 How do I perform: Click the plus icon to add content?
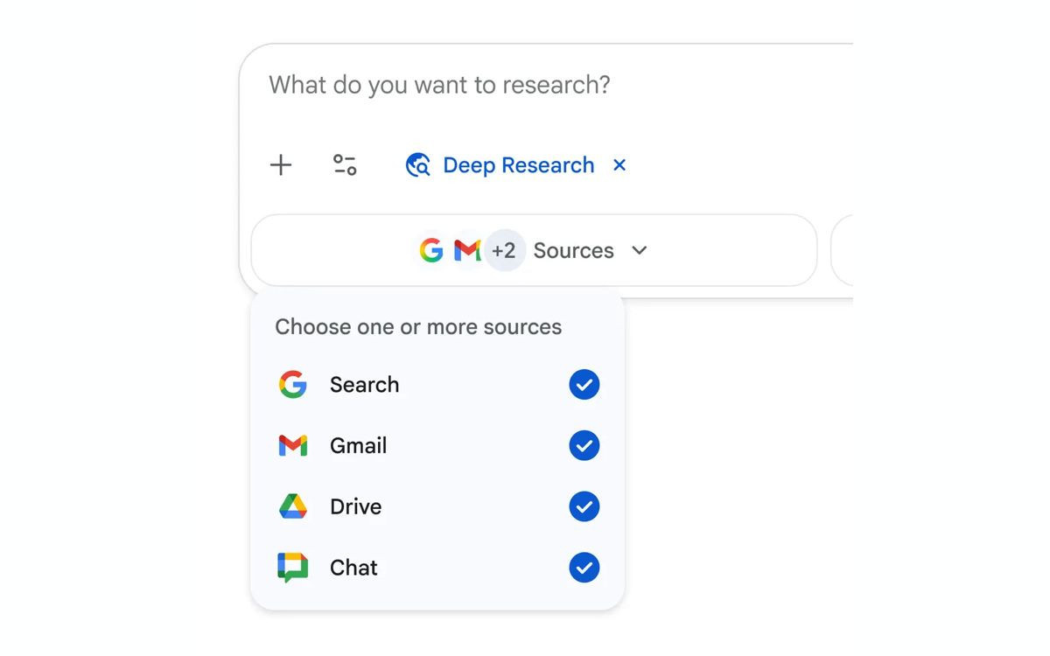[280, 164]
